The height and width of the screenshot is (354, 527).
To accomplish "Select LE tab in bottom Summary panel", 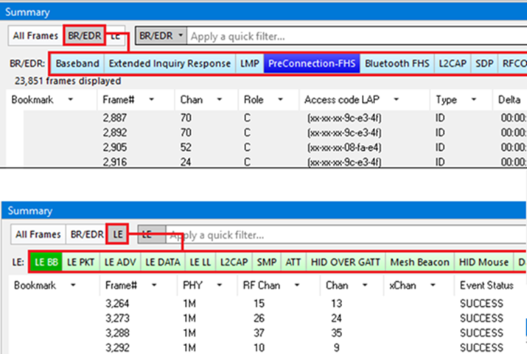I will coord(118,234).
